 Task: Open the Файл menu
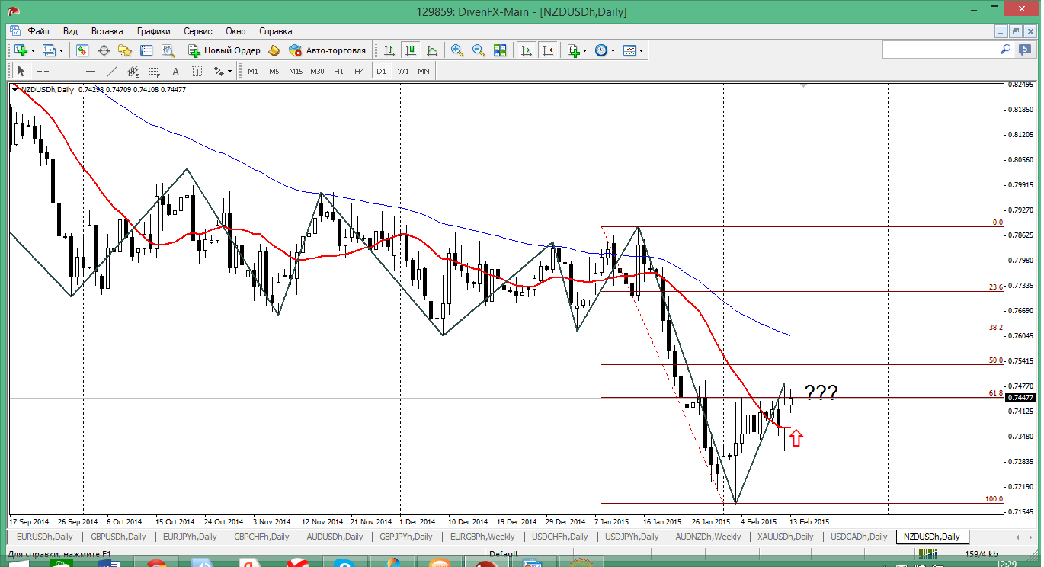click(x=38, y=31)
